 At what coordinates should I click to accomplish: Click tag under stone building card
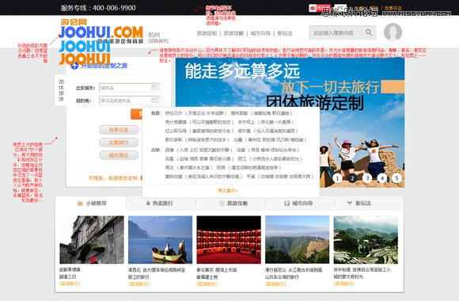click(x=70, y=284)
